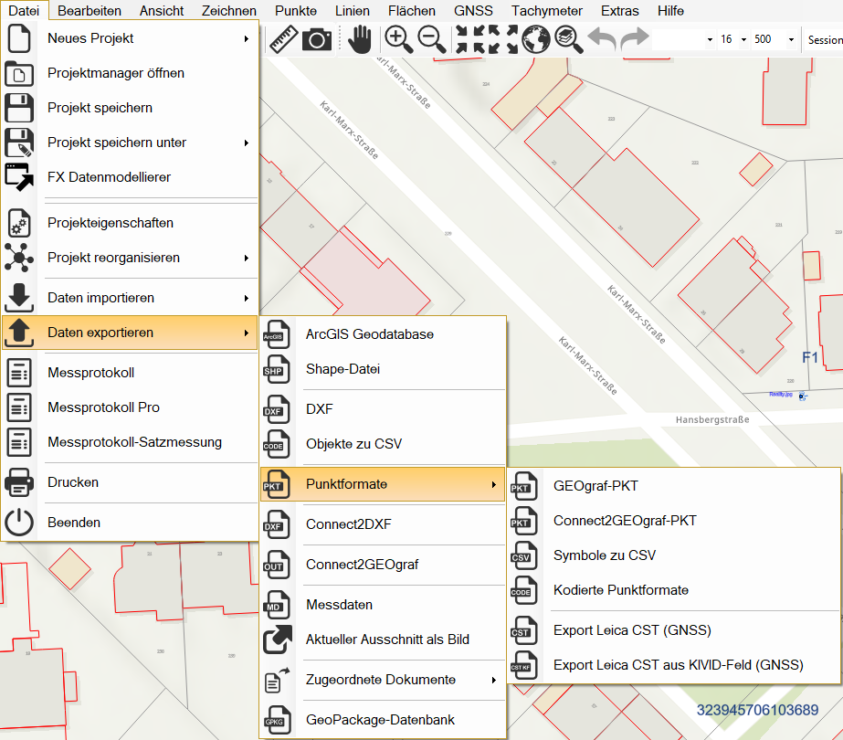Click the zoom in magnifier
The image size is (843, 740).
(x=398, y=39)
